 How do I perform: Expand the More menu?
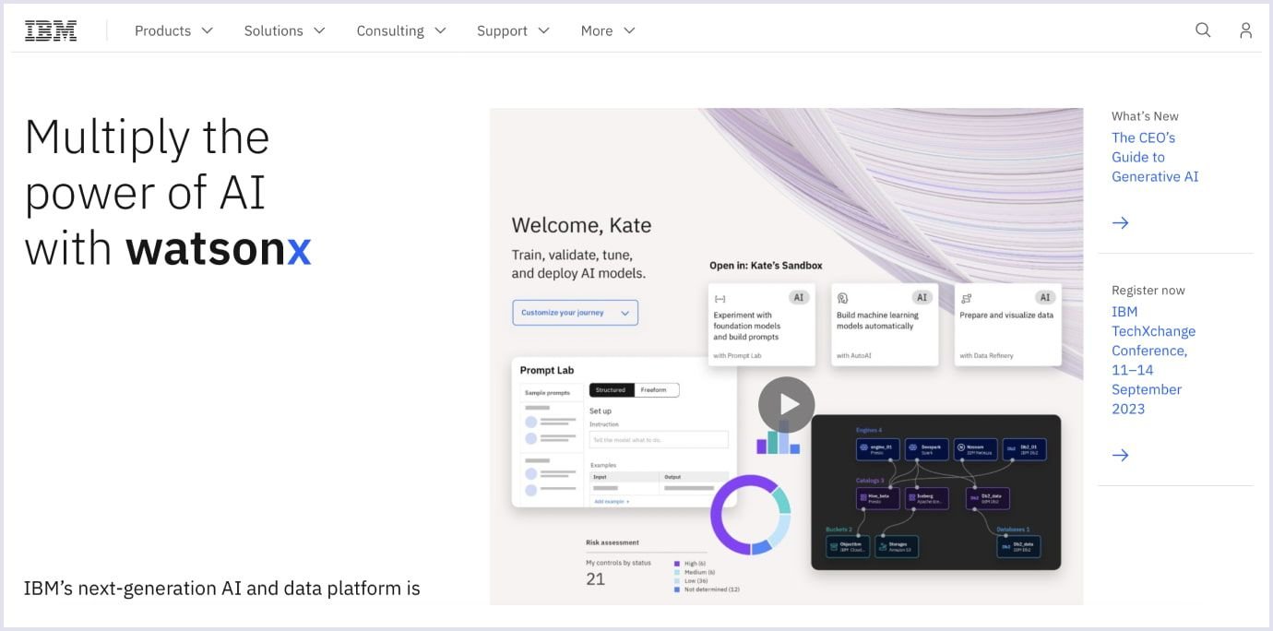[608, 30]
